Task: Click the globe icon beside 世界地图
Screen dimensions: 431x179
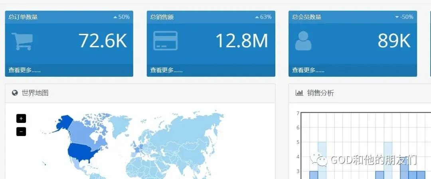Action: (15, 93)
